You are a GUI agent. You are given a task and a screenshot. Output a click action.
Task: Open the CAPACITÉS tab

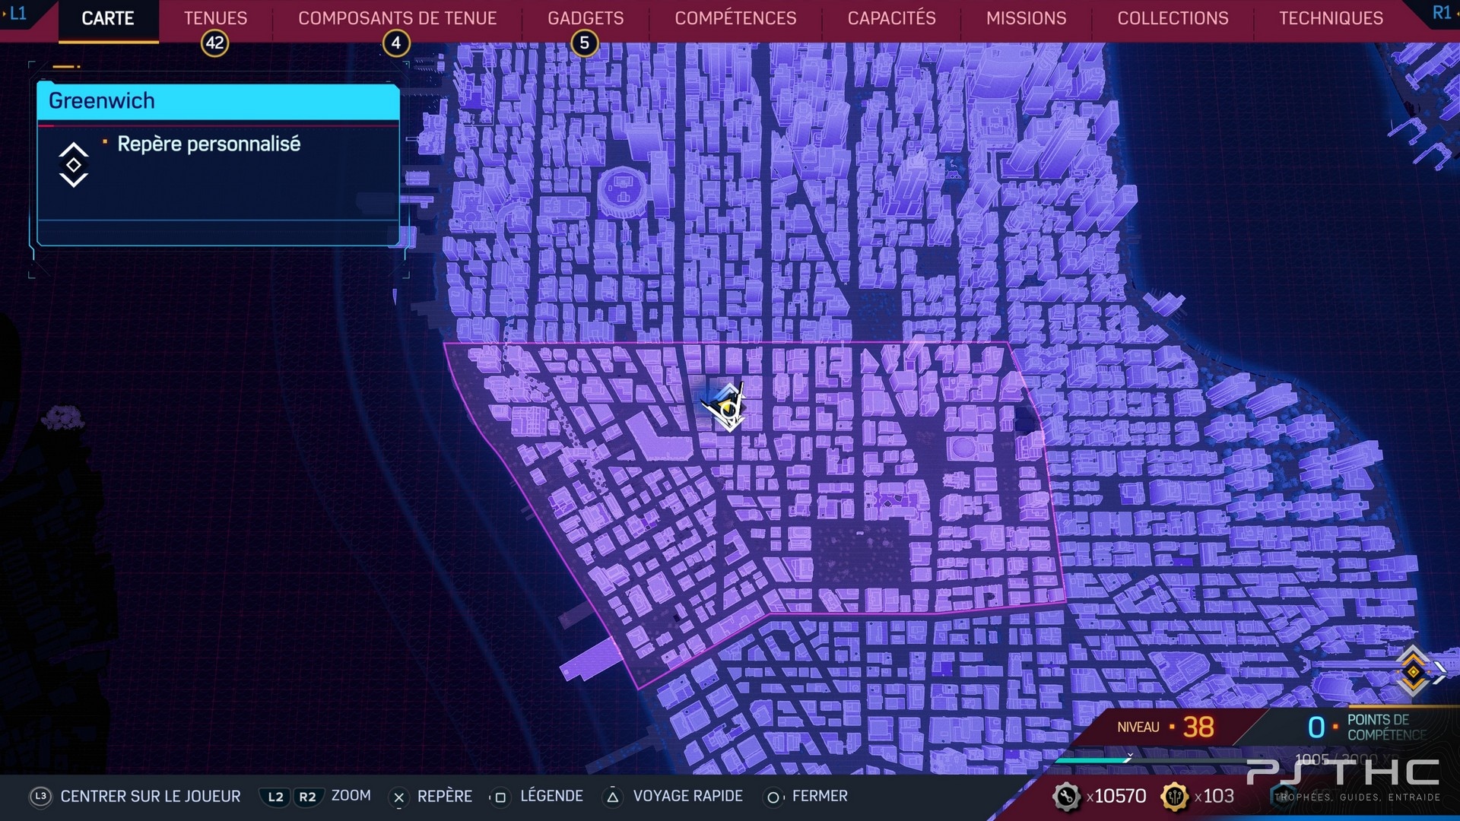891,18
